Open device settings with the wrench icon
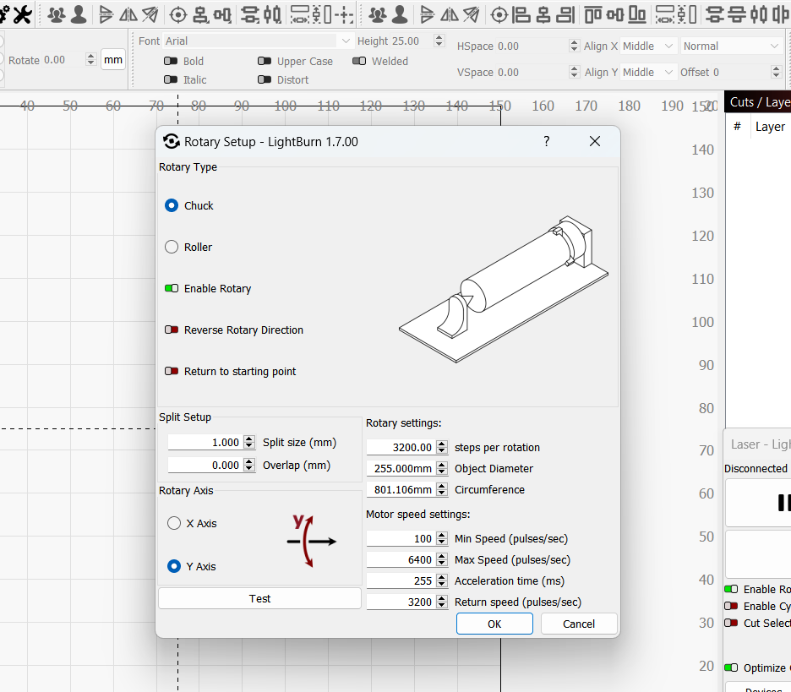Image resolution: width=791 pixels, height=692 pixels. point(22,14)
